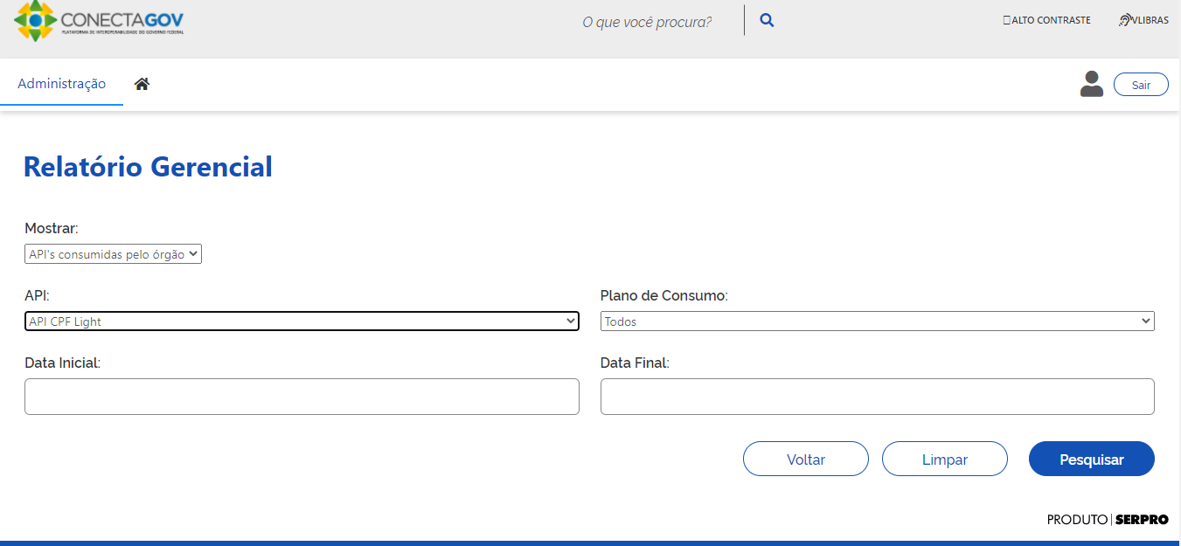The width and height of the screenshot is (1181, 546).
Task: Click the home icon beside Administração
Action: (x=142, y=82)
